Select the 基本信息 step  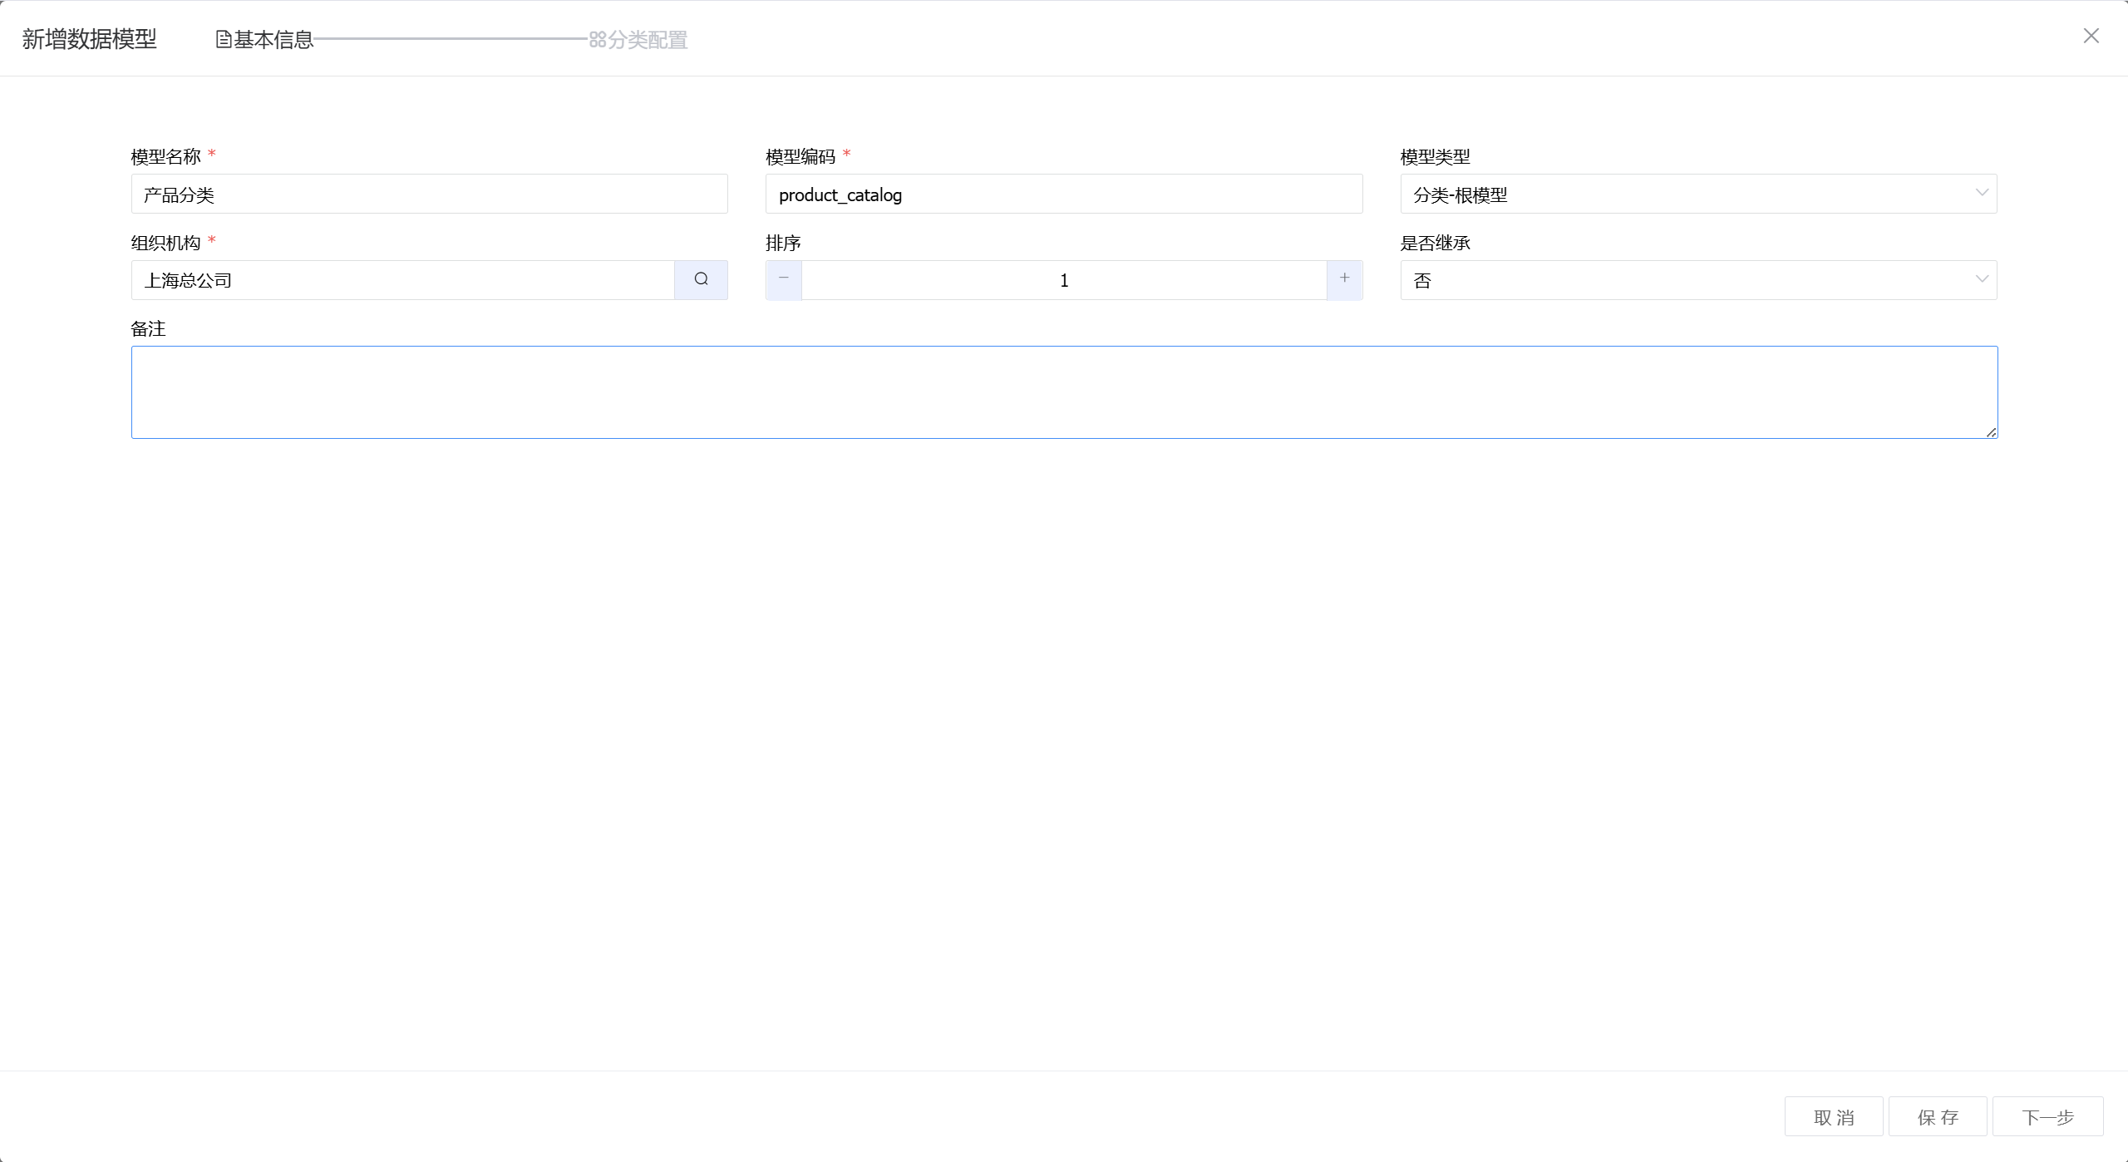tap(273, 39)
